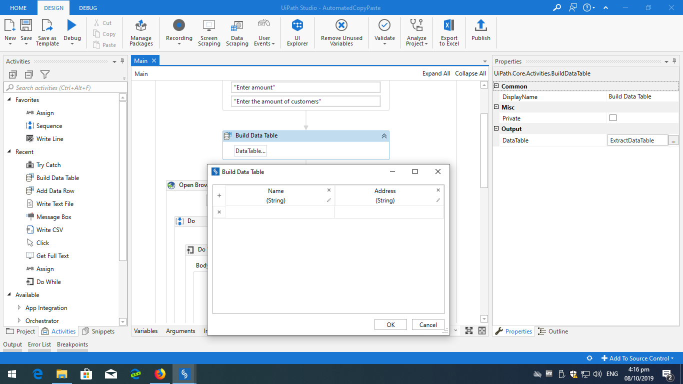Open the Windows Start menu

(x=12, y=373)
